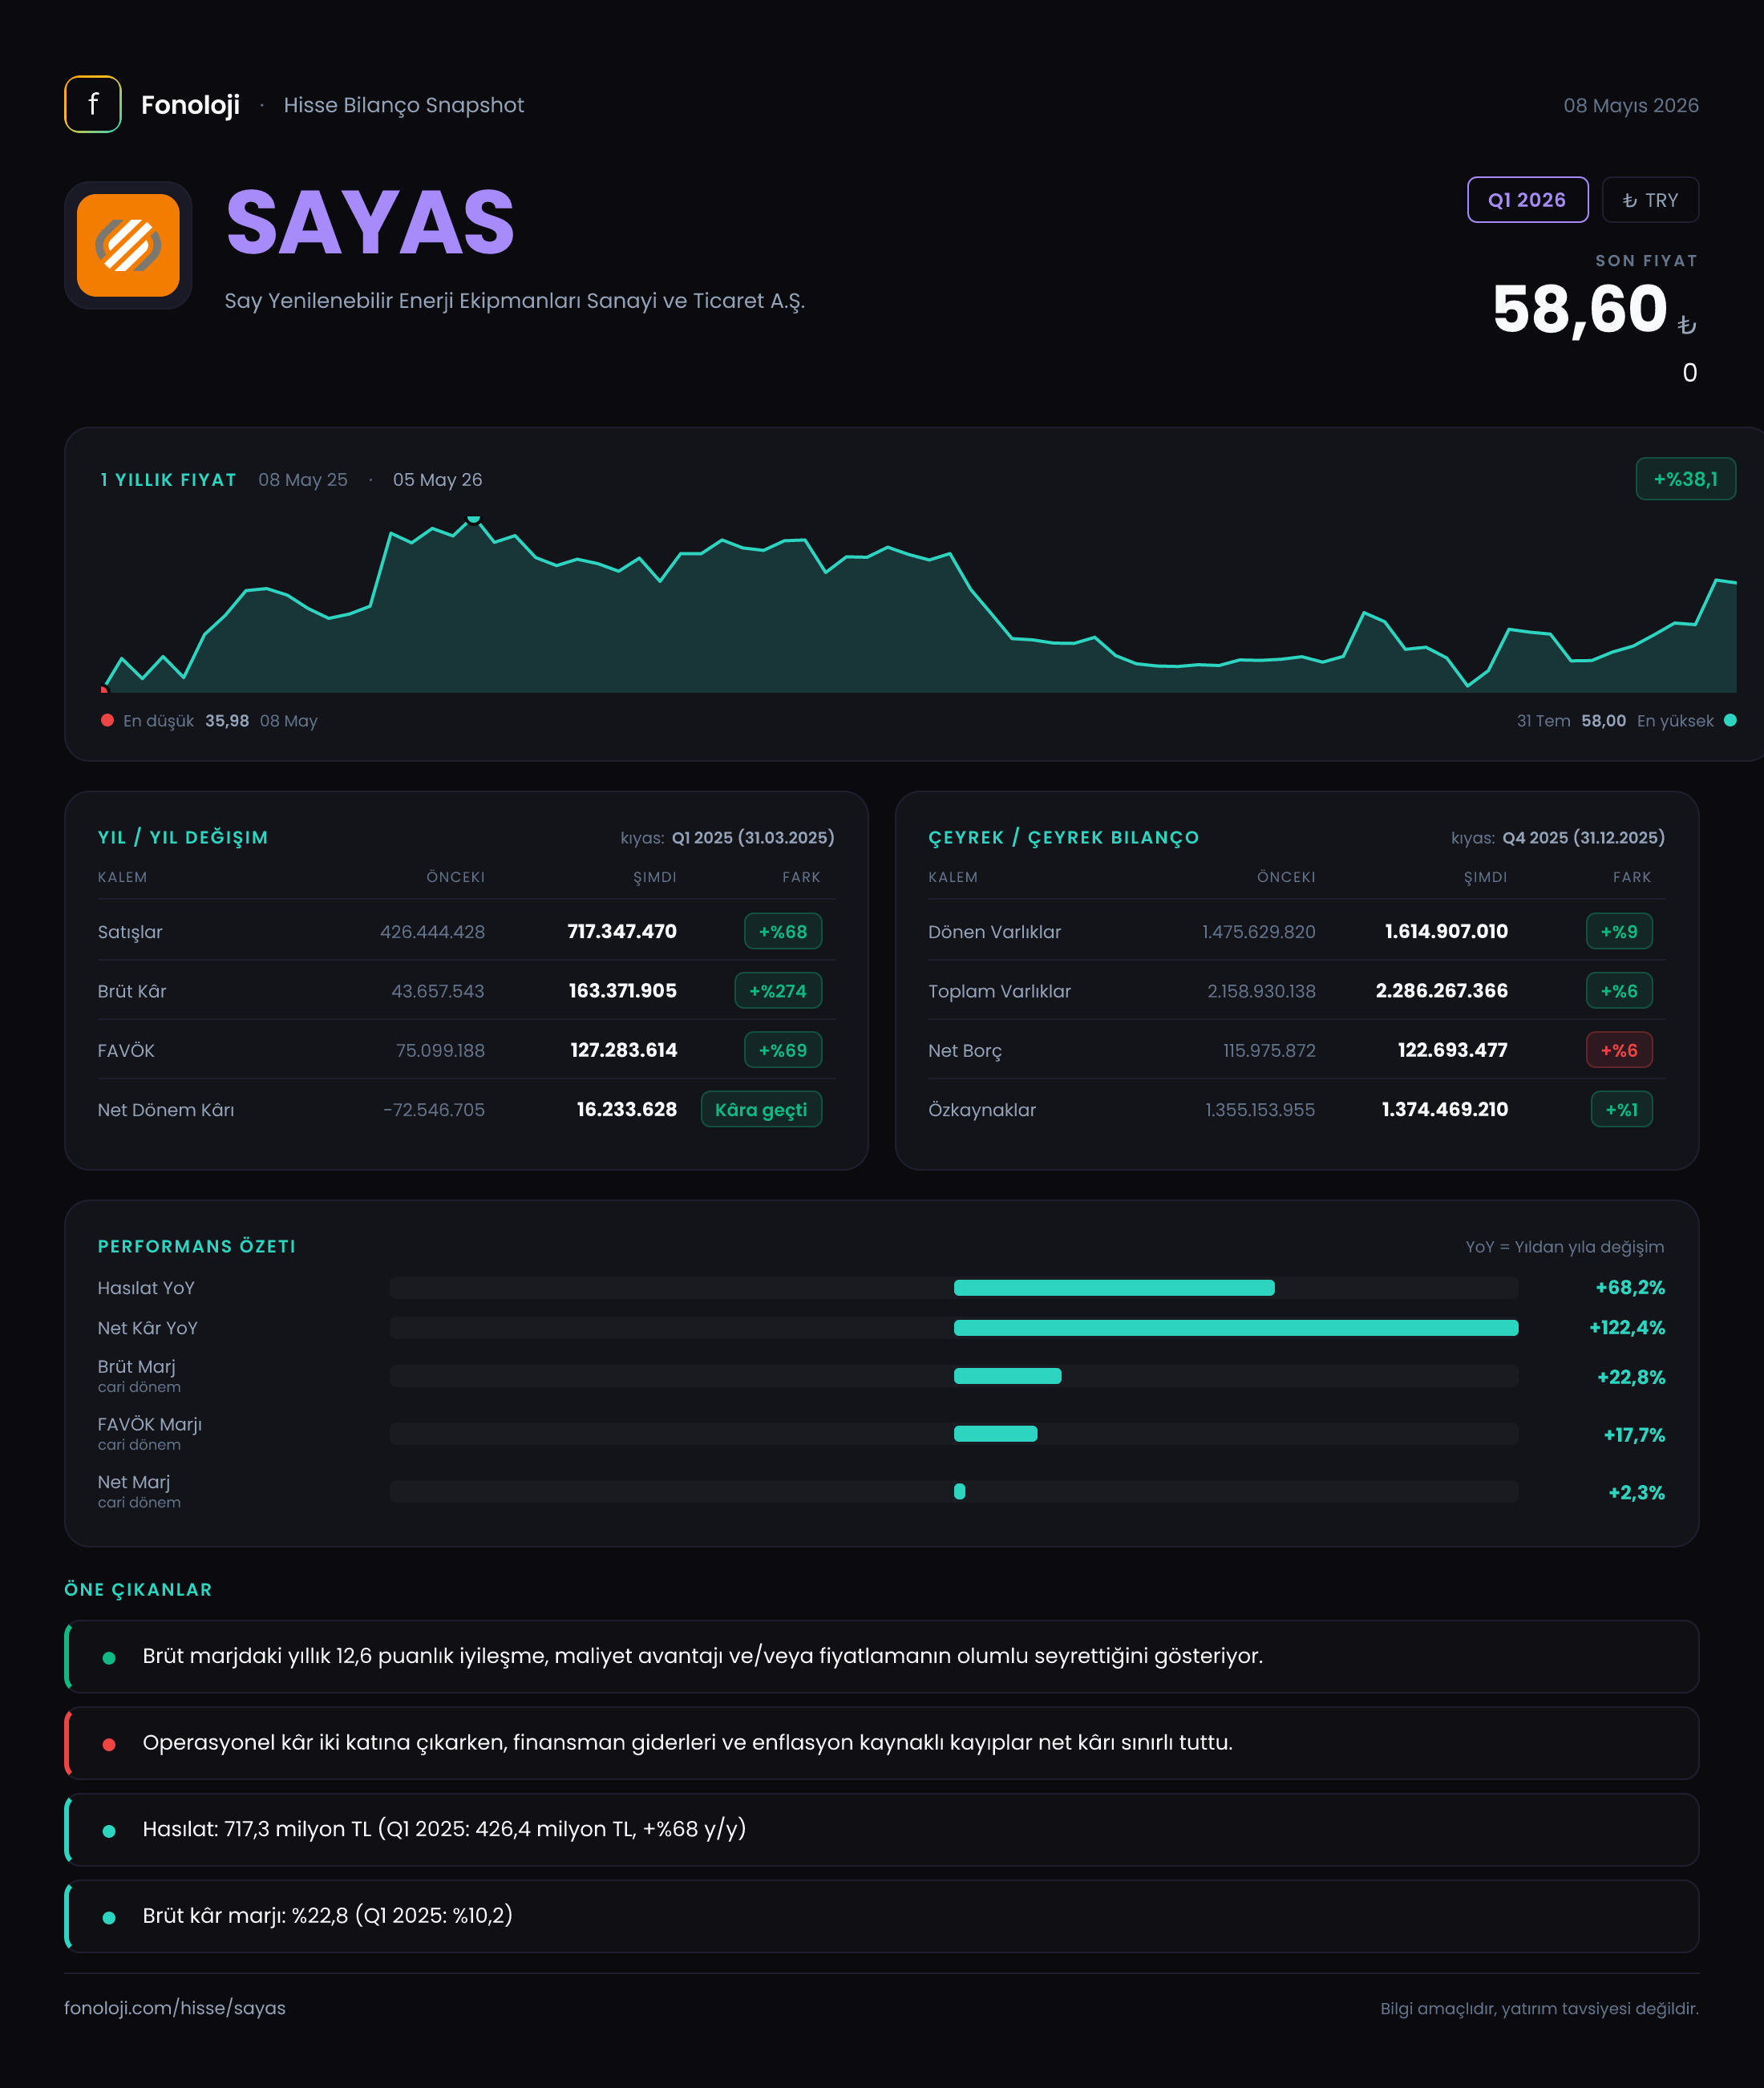The width and height of the screenshot is (1764, 2088).
Task: Click the Dönen Varlıklar +%9 badge
Action: (x=1619, y=931)
